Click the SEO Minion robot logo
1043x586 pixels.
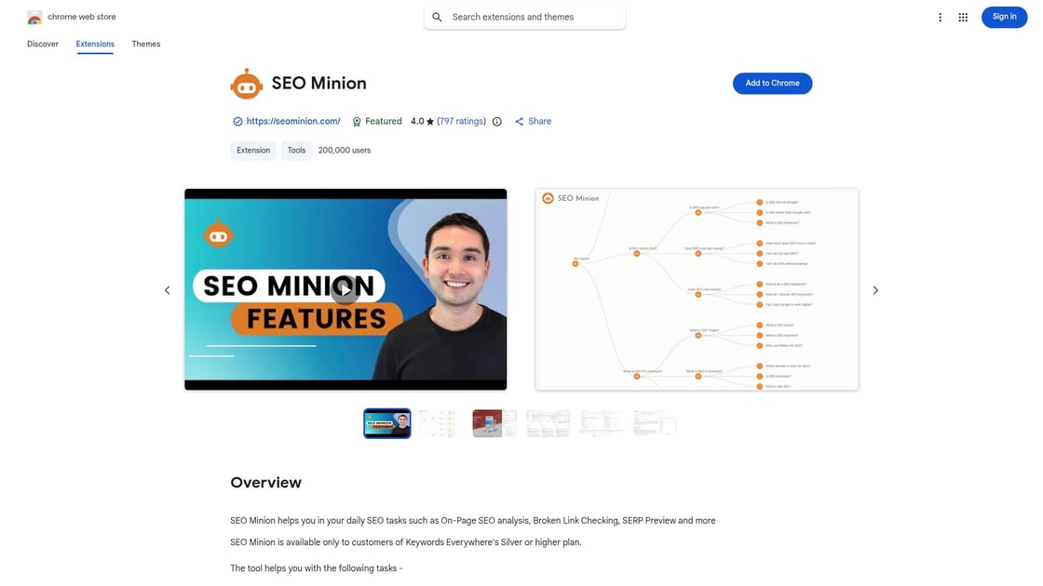(246, 84)
